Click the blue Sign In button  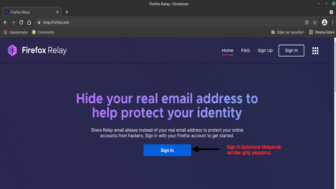pos(167,150)
